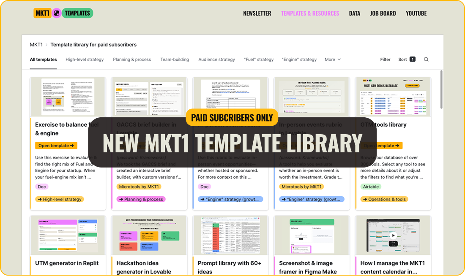This screenshot has width=465, height=276.
Task: Open the DATA nav item
Action: tap(354, 14)
